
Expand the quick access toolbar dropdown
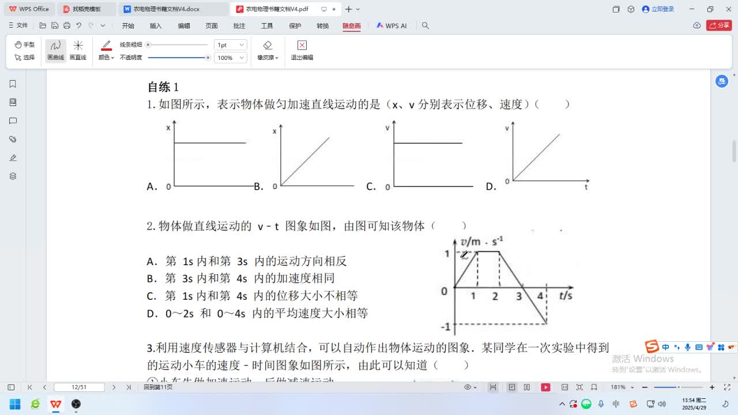click(x=103, y=25)
